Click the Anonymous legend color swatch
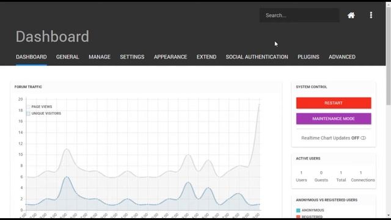This screenshot has height=220, width=391. tap(298, 210)
